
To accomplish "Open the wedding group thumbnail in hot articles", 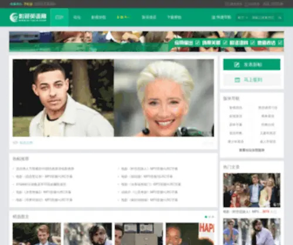I will point(252,190).
